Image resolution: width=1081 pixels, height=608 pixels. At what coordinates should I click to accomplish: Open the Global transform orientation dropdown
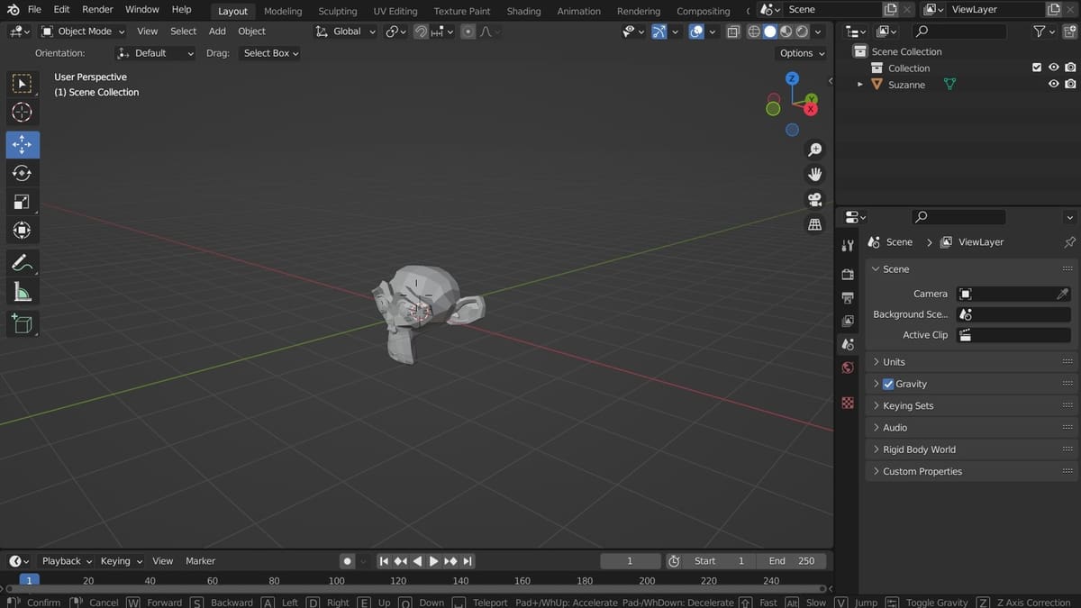point(346,32)
